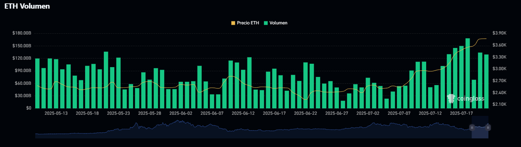Image resolution: width=521 pixels, height=147 pixels.
Task: Click the highlighted range window between the slider handles
Action: point(480,127)
